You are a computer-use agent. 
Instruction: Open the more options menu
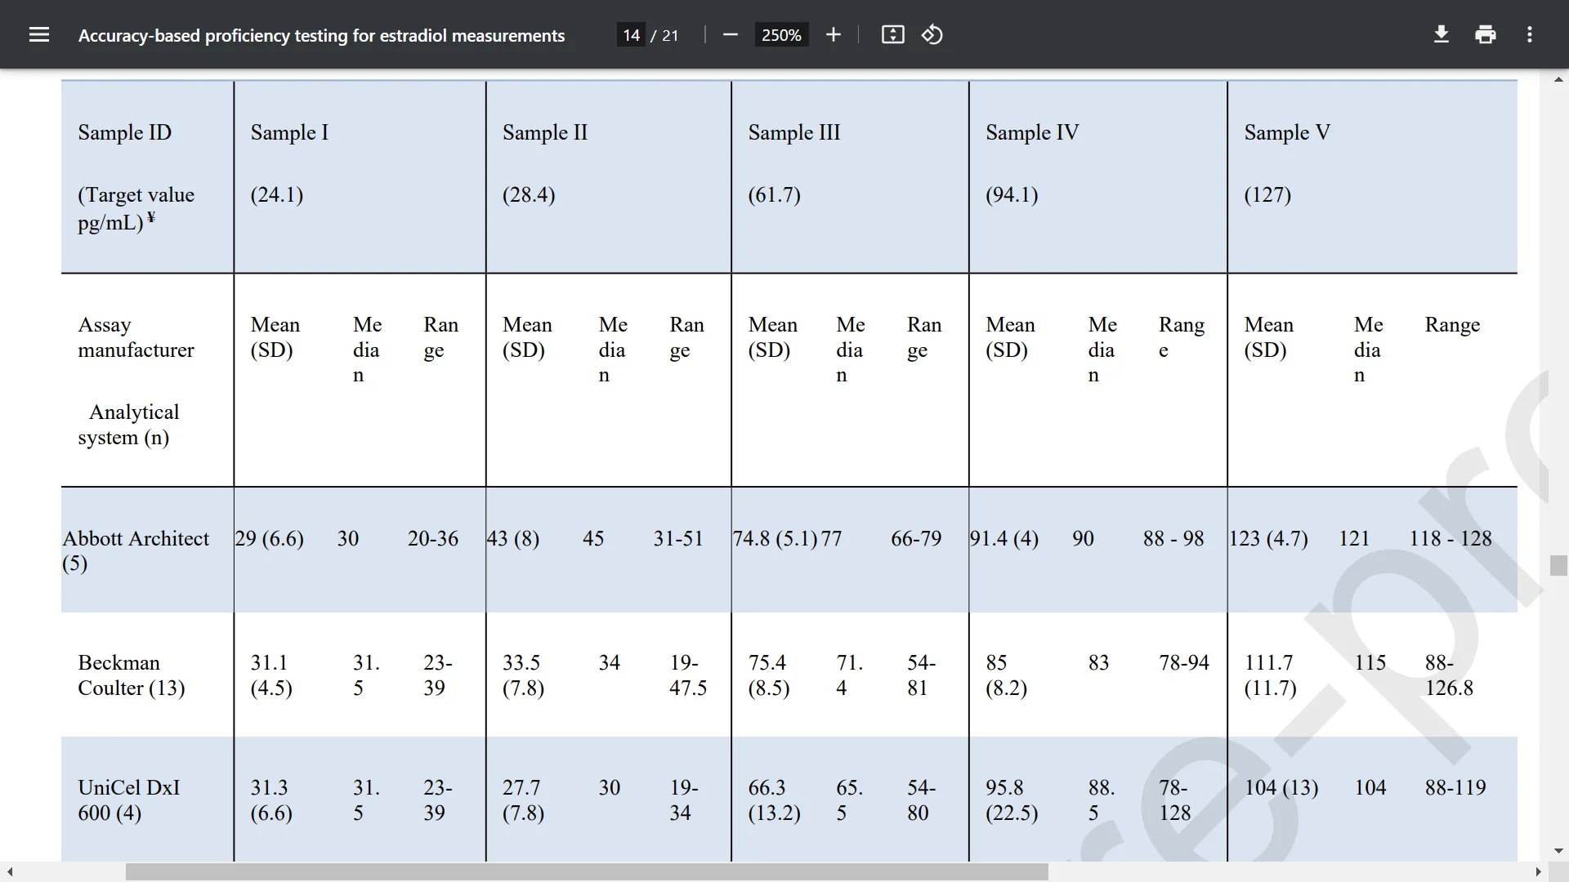pyautogui.click(x=1530, y=34)
